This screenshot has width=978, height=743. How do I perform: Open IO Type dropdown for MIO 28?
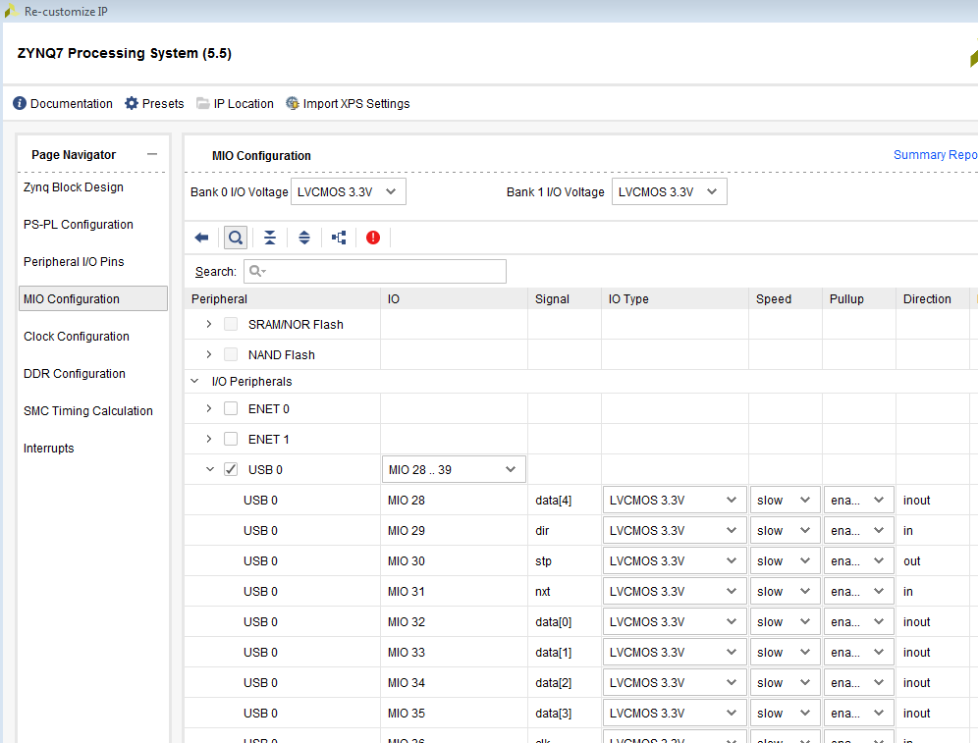[x=675, y=500]
